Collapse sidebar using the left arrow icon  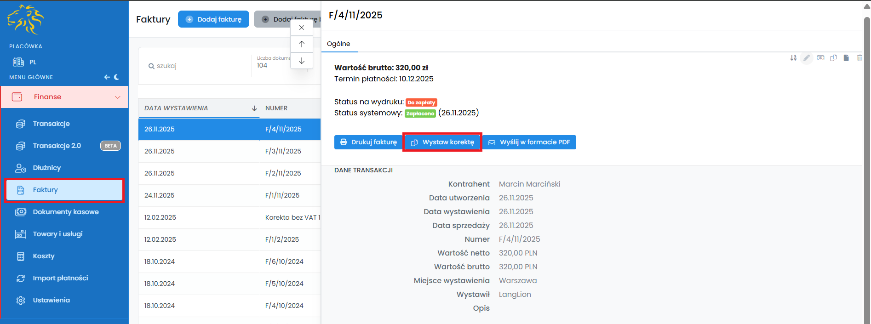coord(107,77)
